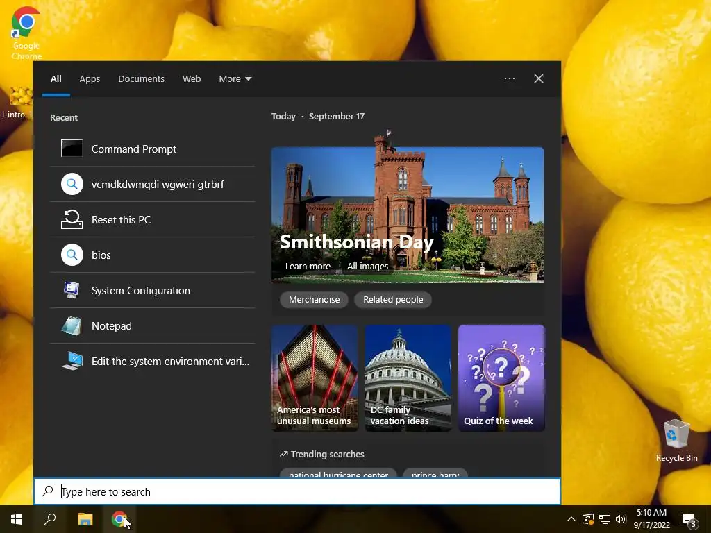Click the search icon beside 'vcmdkdwmqdi wgweri gtrbrf'
711x533 pixels.
point(72,184)
